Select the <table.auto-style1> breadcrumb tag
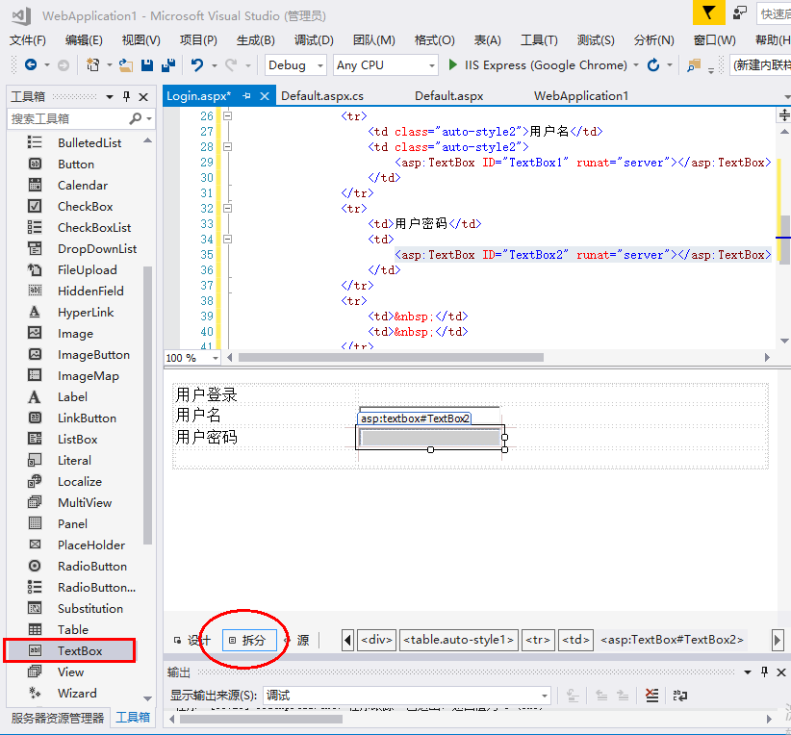The width and height of the screenshot is (791, 735). pyautogui.click(x=459, y=640)
